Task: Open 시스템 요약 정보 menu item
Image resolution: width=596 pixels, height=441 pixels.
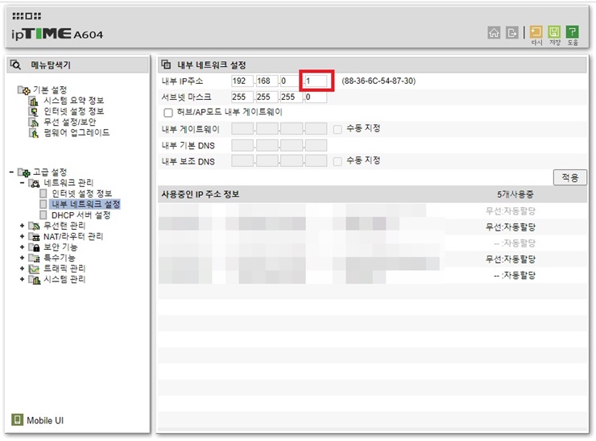Action: click(74, 101)
